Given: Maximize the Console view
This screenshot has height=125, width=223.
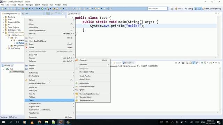Looking at the screenshot, I should 219,62.
